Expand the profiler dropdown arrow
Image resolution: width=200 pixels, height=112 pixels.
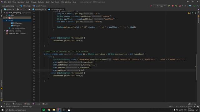click(182, 6)
